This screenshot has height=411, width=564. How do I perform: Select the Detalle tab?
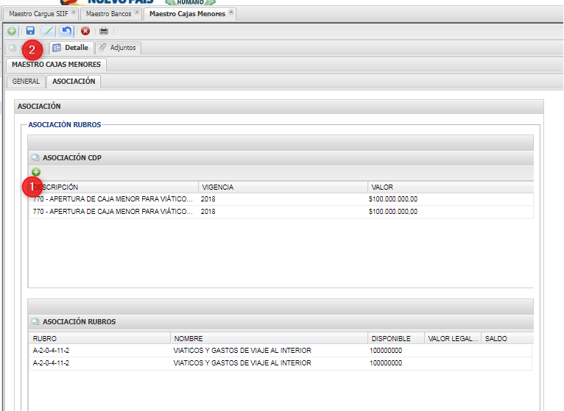(71, 48)
